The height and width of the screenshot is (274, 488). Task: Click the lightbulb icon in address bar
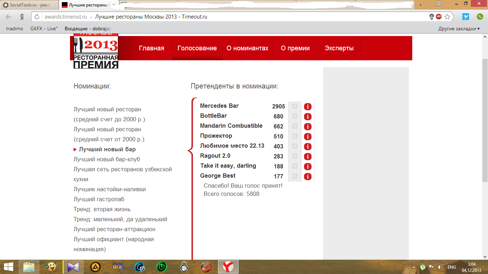tap(432, 17)
